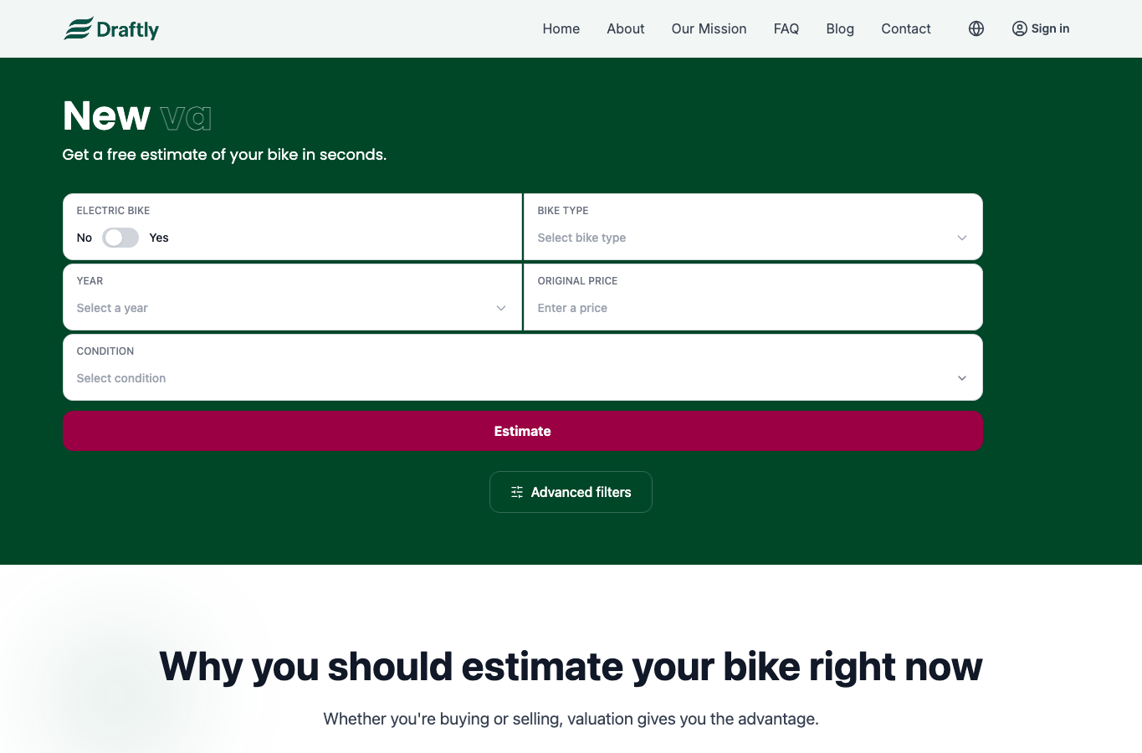This screenshot has width=1142, height=753.
Task: Click the 'Why you should estimate your bike' heading
Action: 571,667
